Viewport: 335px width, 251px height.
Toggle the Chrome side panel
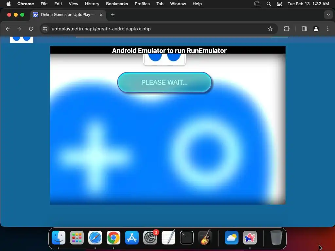tap(304, 29)
